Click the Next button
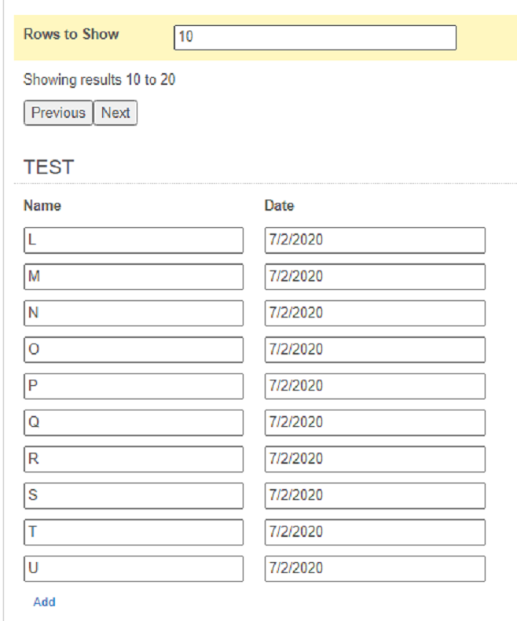517x621 pixels. (115, 113)
